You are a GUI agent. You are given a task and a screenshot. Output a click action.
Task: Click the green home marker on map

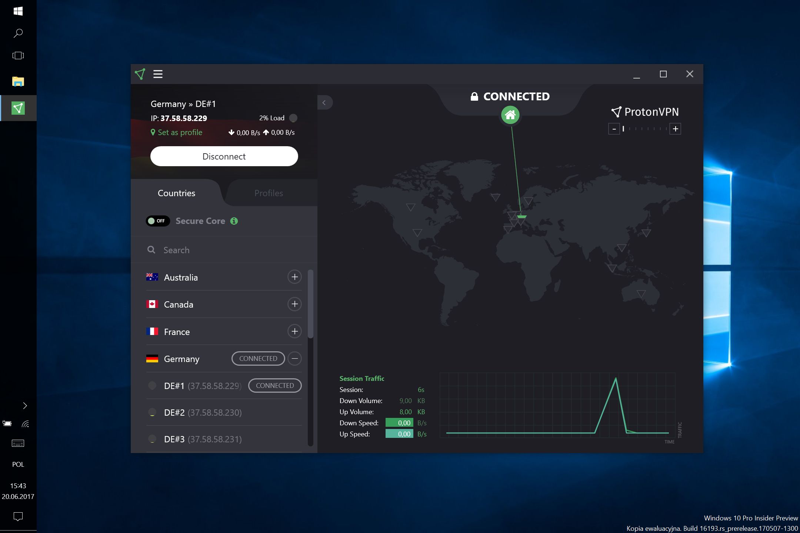coord(510,115)
